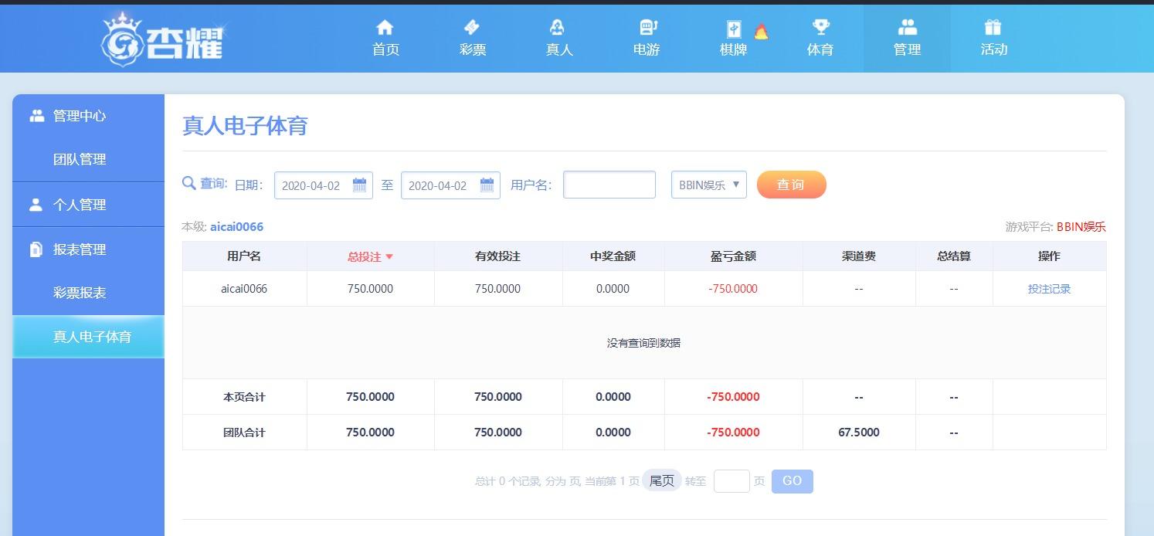
Task: Click the 尾页 last page button
Action: tap(662, 481)
